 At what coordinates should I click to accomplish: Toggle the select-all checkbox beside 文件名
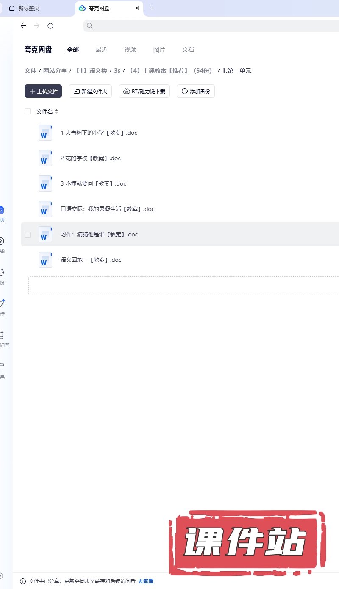(x=28, y=111)
